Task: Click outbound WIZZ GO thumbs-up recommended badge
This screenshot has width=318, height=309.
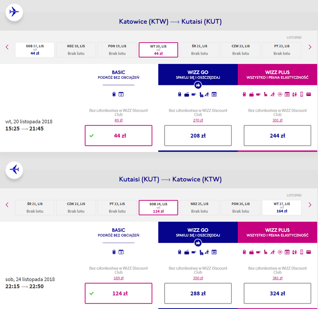Action: tap(198, 85)
